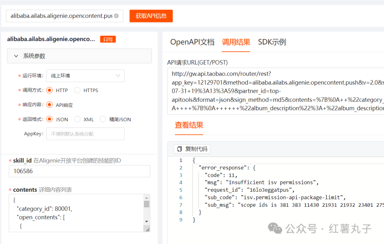384x244 pixels.
Task: Switch to 调用结果 tab
Action: [x=236, y=42]
